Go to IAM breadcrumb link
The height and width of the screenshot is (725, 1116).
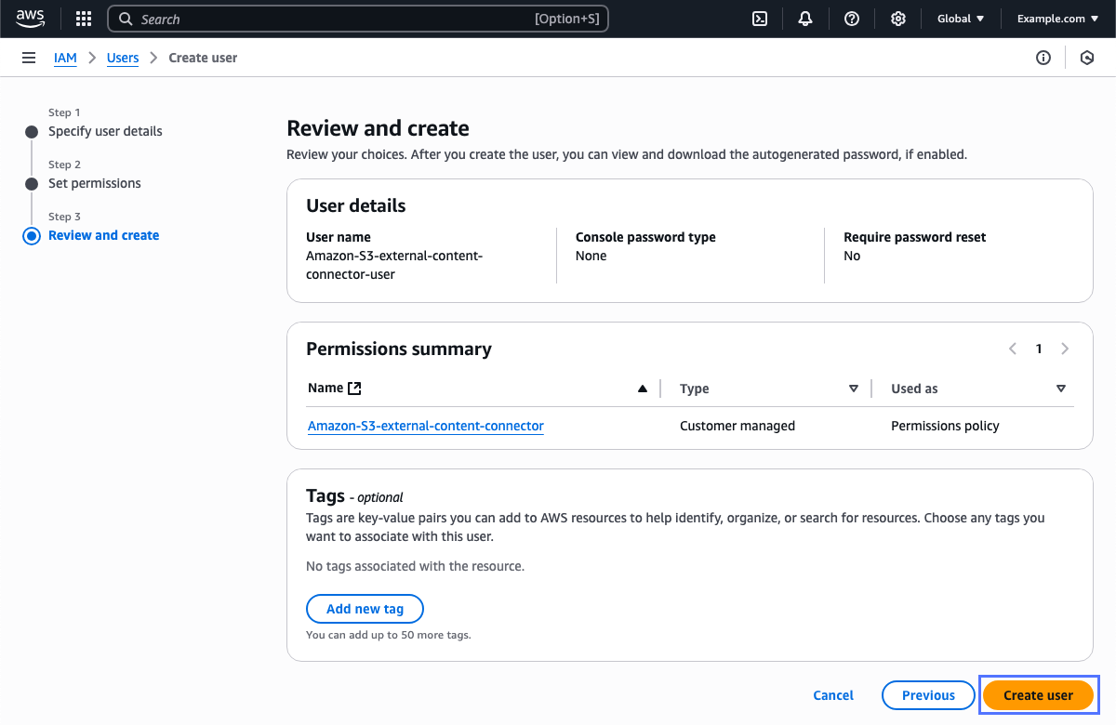[x=65, y=58]
